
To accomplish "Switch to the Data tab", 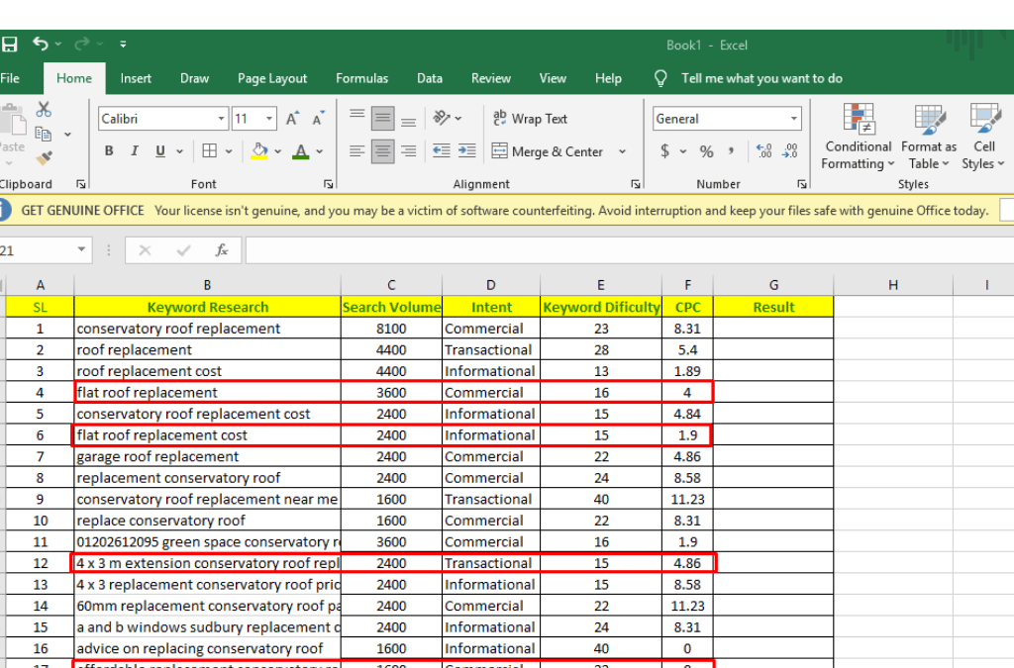I will (430, 78).
